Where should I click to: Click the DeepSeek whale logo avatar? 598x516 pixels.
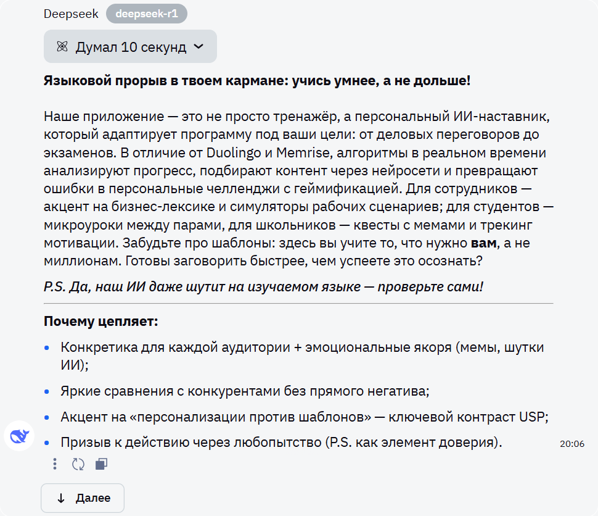(x=19, y=436)
